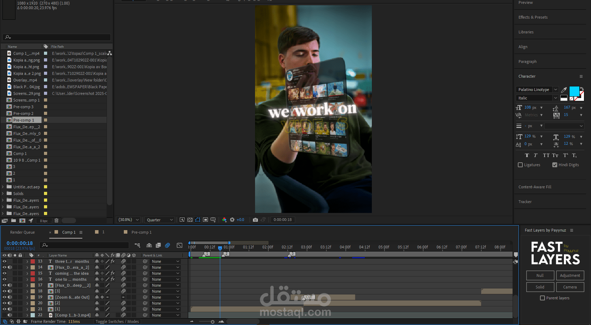Click the Region of Interest icon
591x325 pixels.
point(205,220)
